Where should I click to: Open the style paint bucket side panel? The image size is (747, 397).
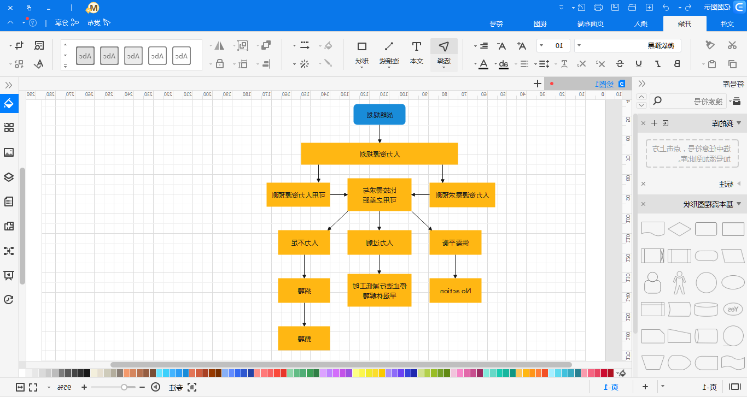click(x=9, y=103)
